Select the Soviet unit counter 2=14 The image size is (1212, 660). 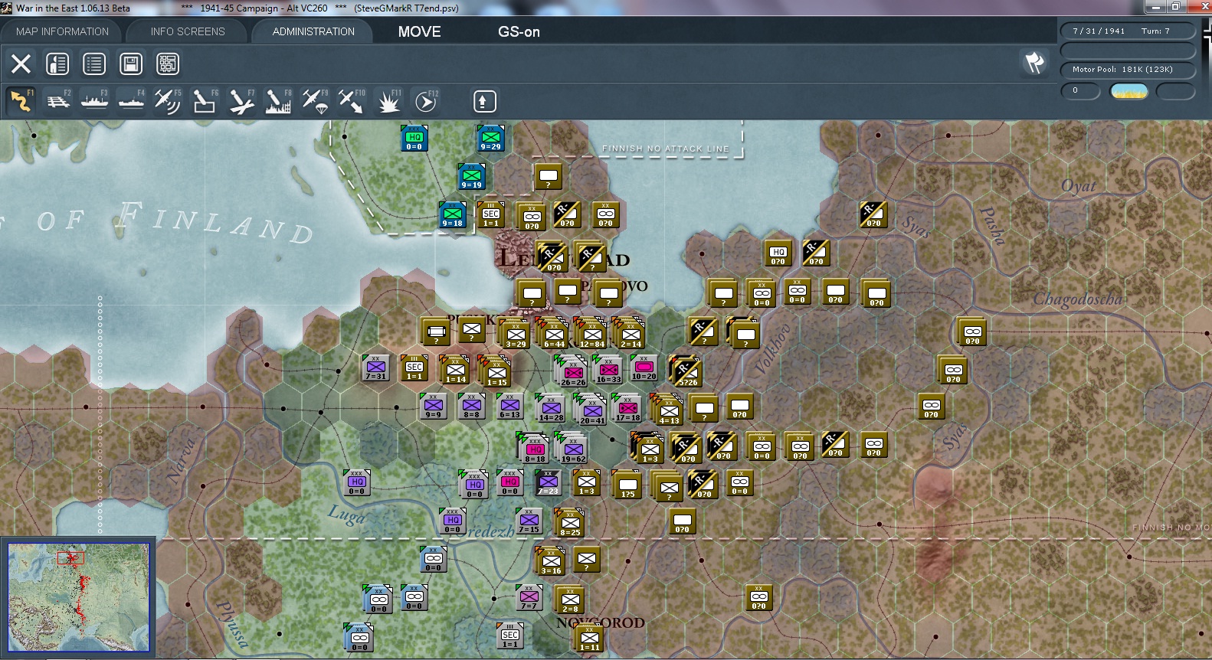(631, 335)
